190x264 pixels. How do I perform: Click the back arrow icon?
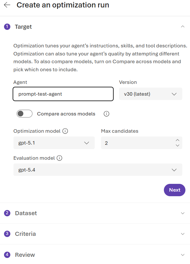7,5
